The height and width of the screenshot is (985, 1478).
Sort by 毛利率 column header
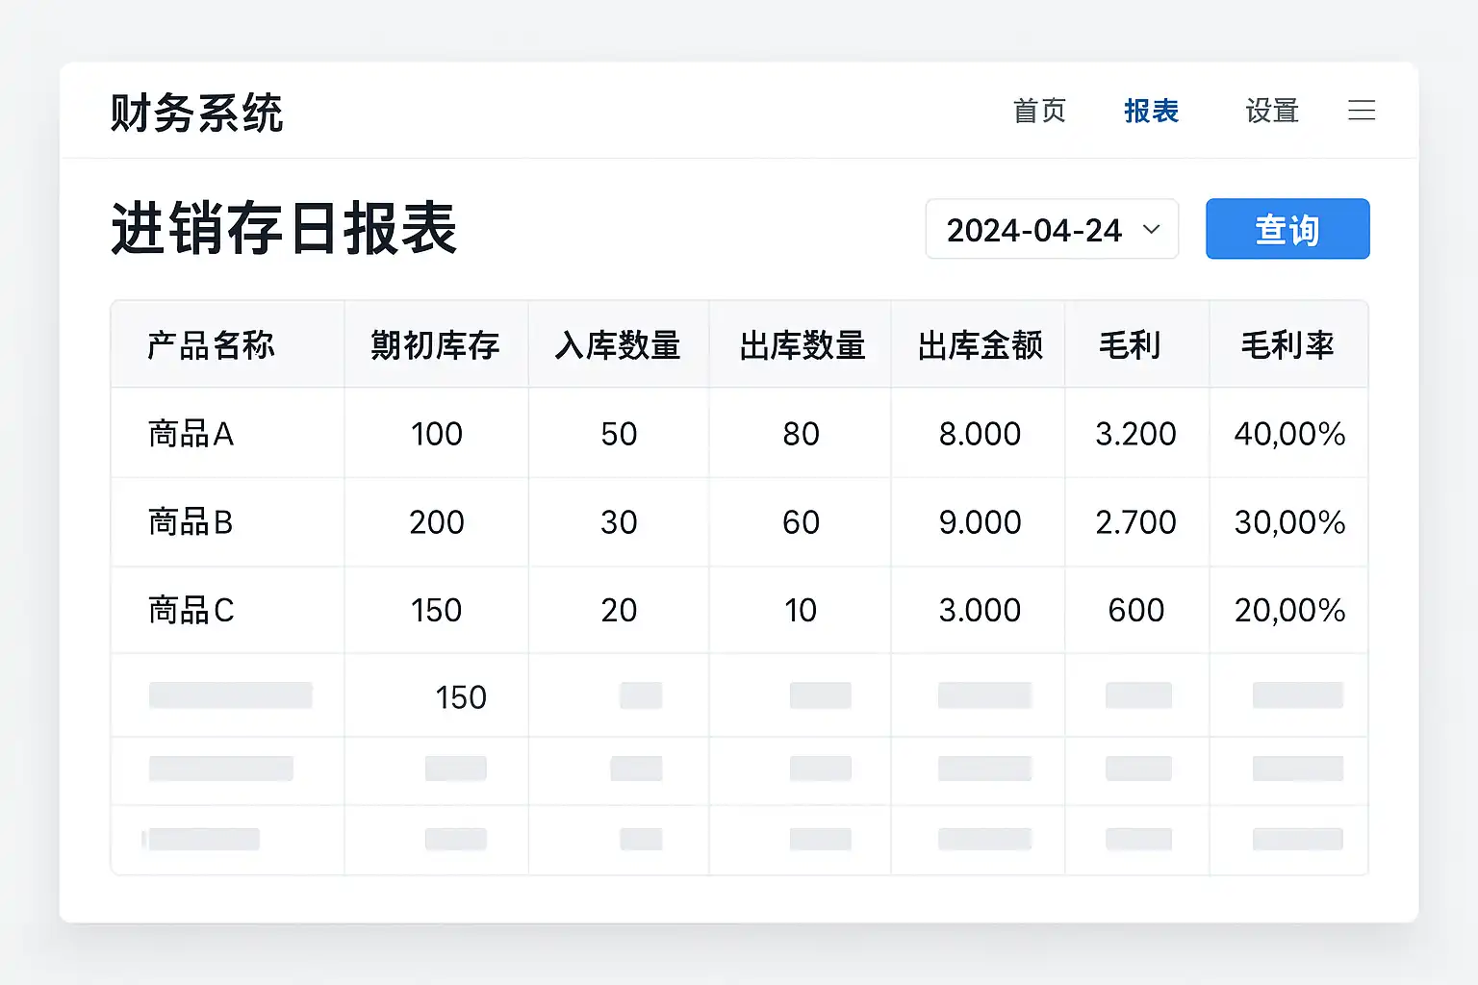click(x=1287, y=345)
